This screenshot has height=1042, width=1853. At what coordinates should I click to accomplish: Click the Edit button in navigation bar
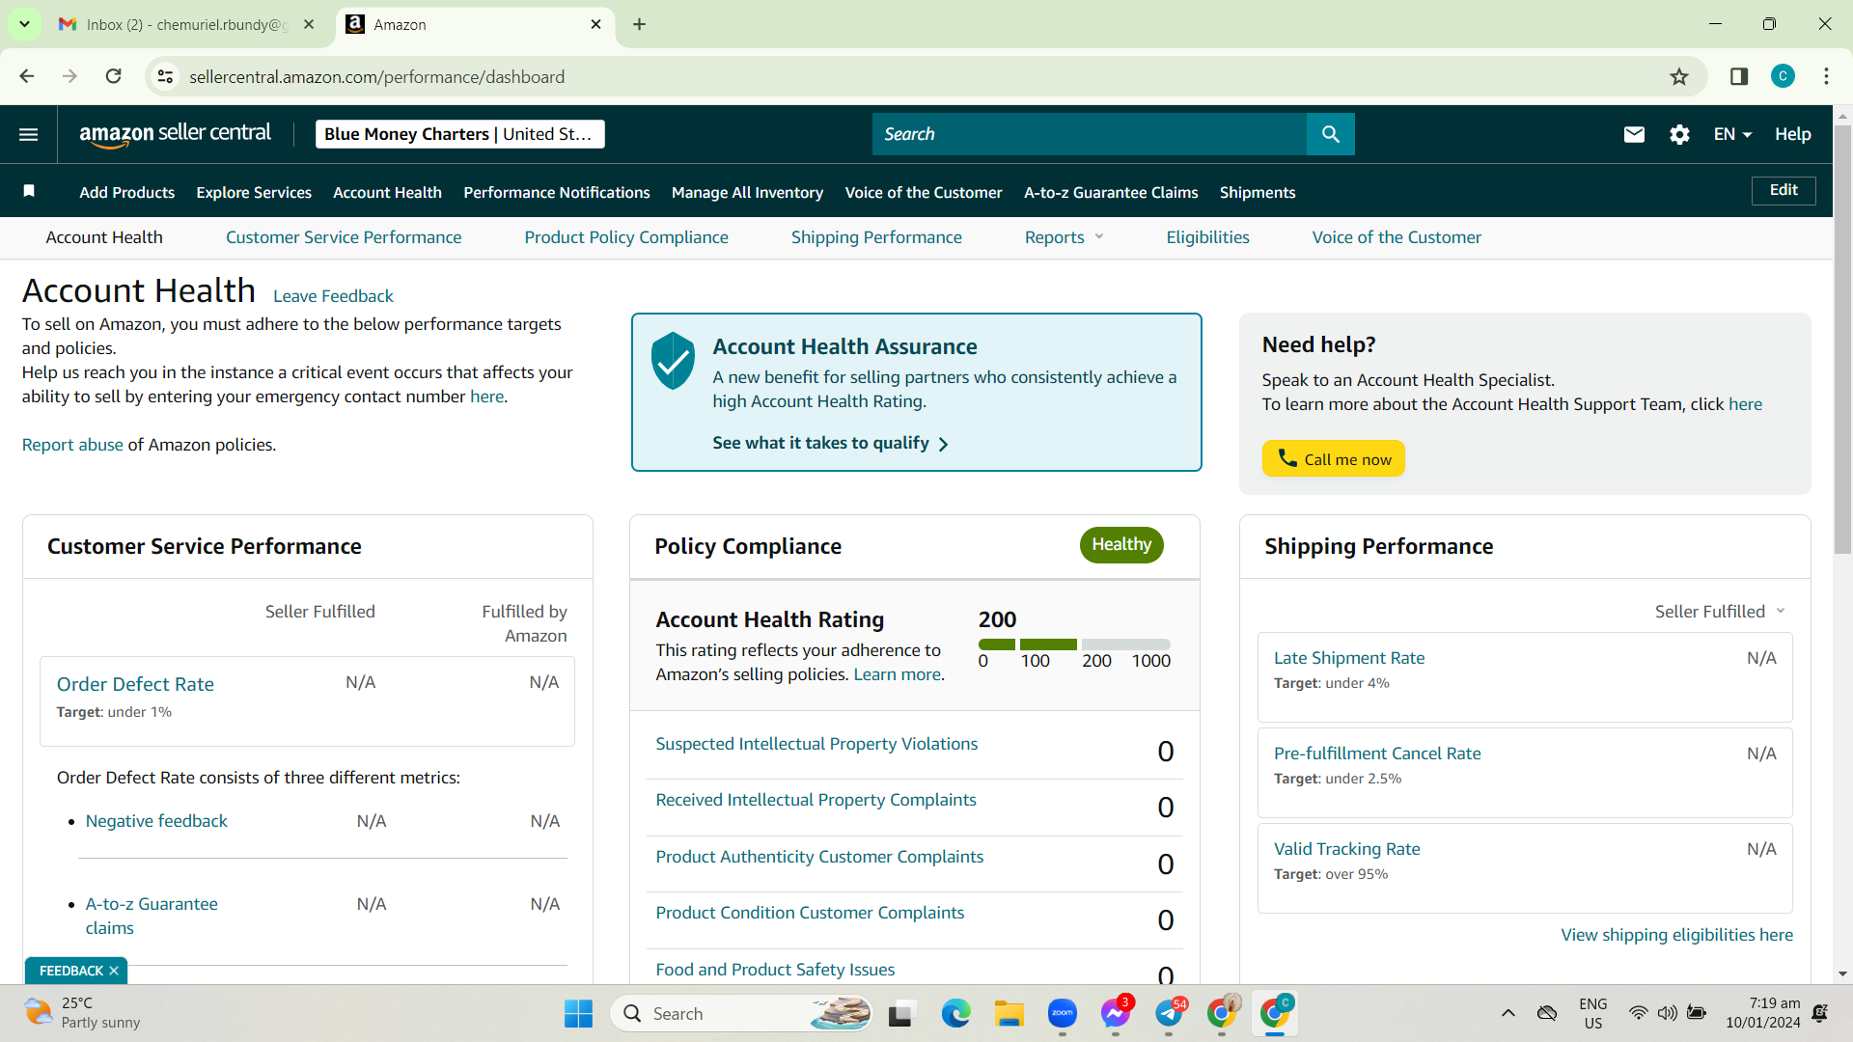[x=1784, y=190]
